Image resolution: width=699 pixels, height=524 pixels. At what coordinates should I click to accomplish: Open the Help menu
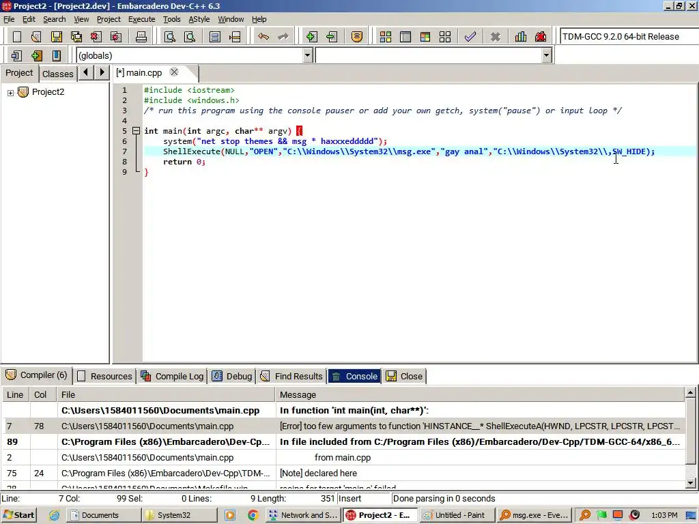tap(259, 19)
